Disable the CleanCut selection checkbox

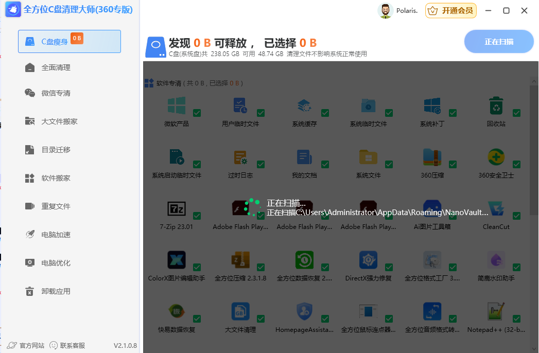(x=516, y=216)
